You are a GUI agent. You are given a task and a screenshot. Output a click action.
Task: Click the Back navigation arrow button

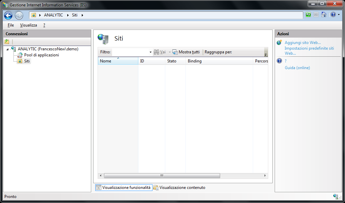point(8,15)
